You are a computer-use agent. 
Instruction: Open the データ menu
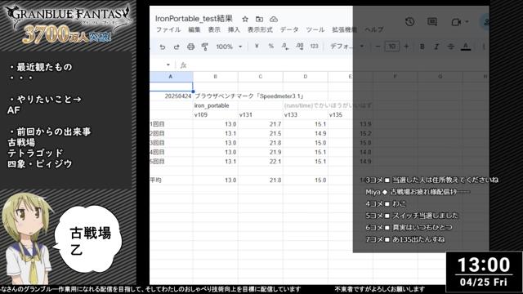coord(289,29)
